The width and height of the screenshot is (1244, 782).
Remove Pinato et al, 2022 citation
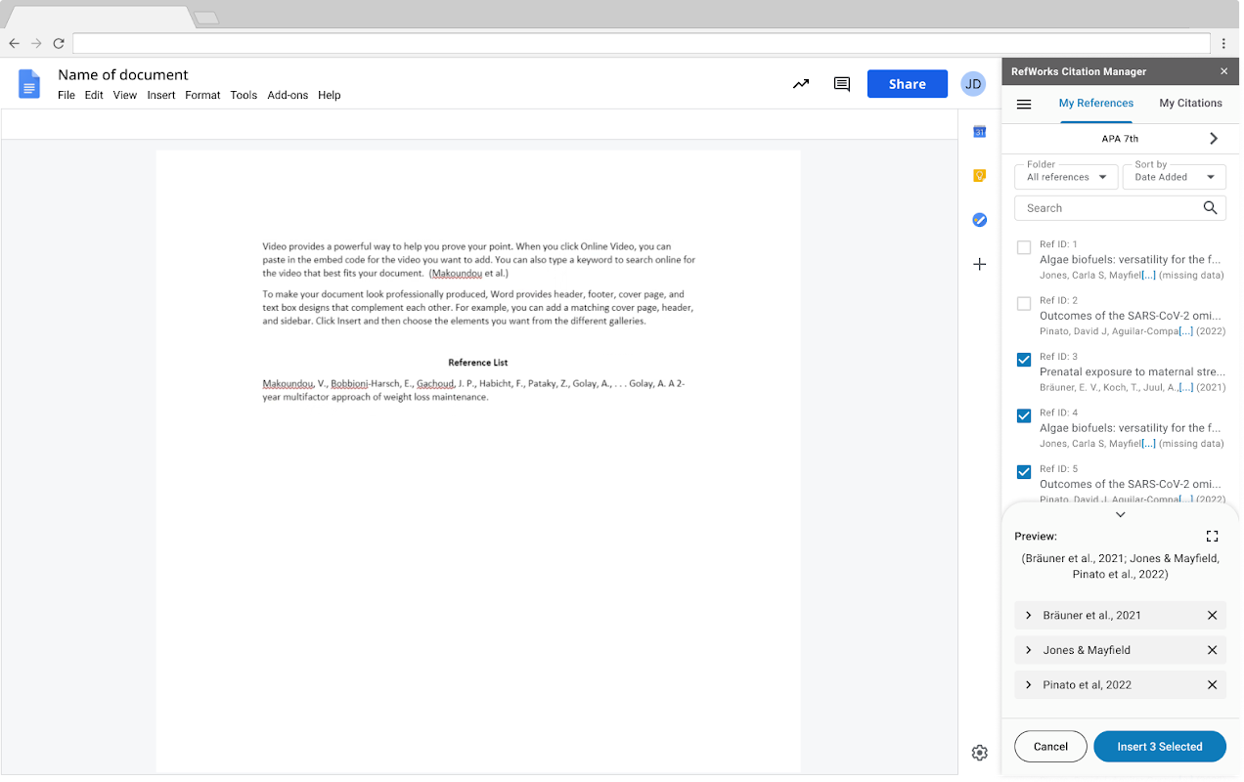(1212, 685)
